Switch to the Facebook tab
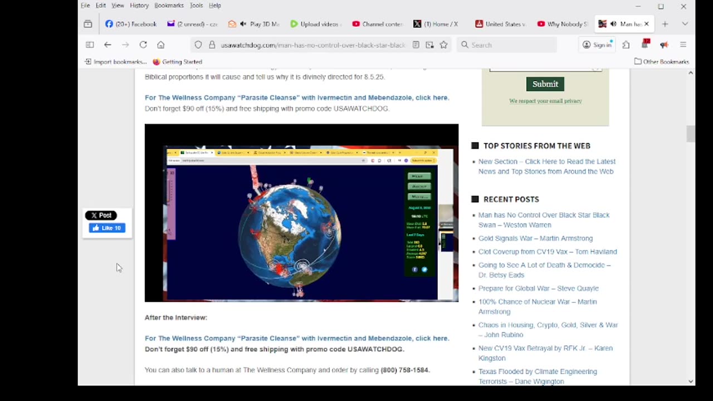The width and height of the screenshot is (713, 401). tap(131, 24)
